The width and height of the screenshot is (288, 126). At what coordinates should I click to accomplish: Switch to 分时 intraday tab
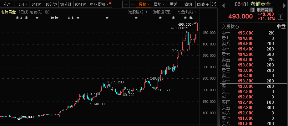tap(7, 4)
